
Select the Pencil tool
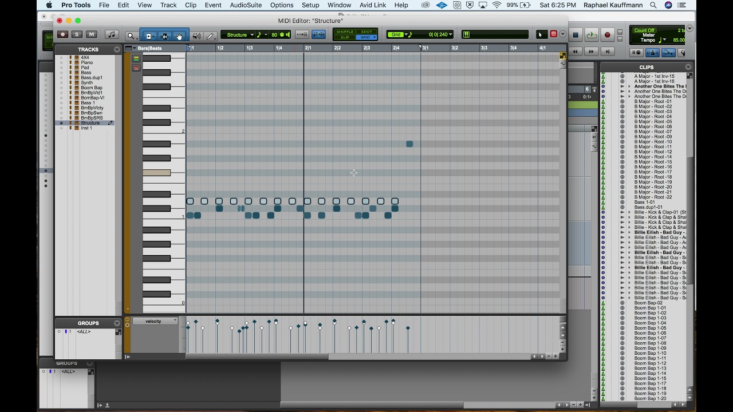[210, 35]
